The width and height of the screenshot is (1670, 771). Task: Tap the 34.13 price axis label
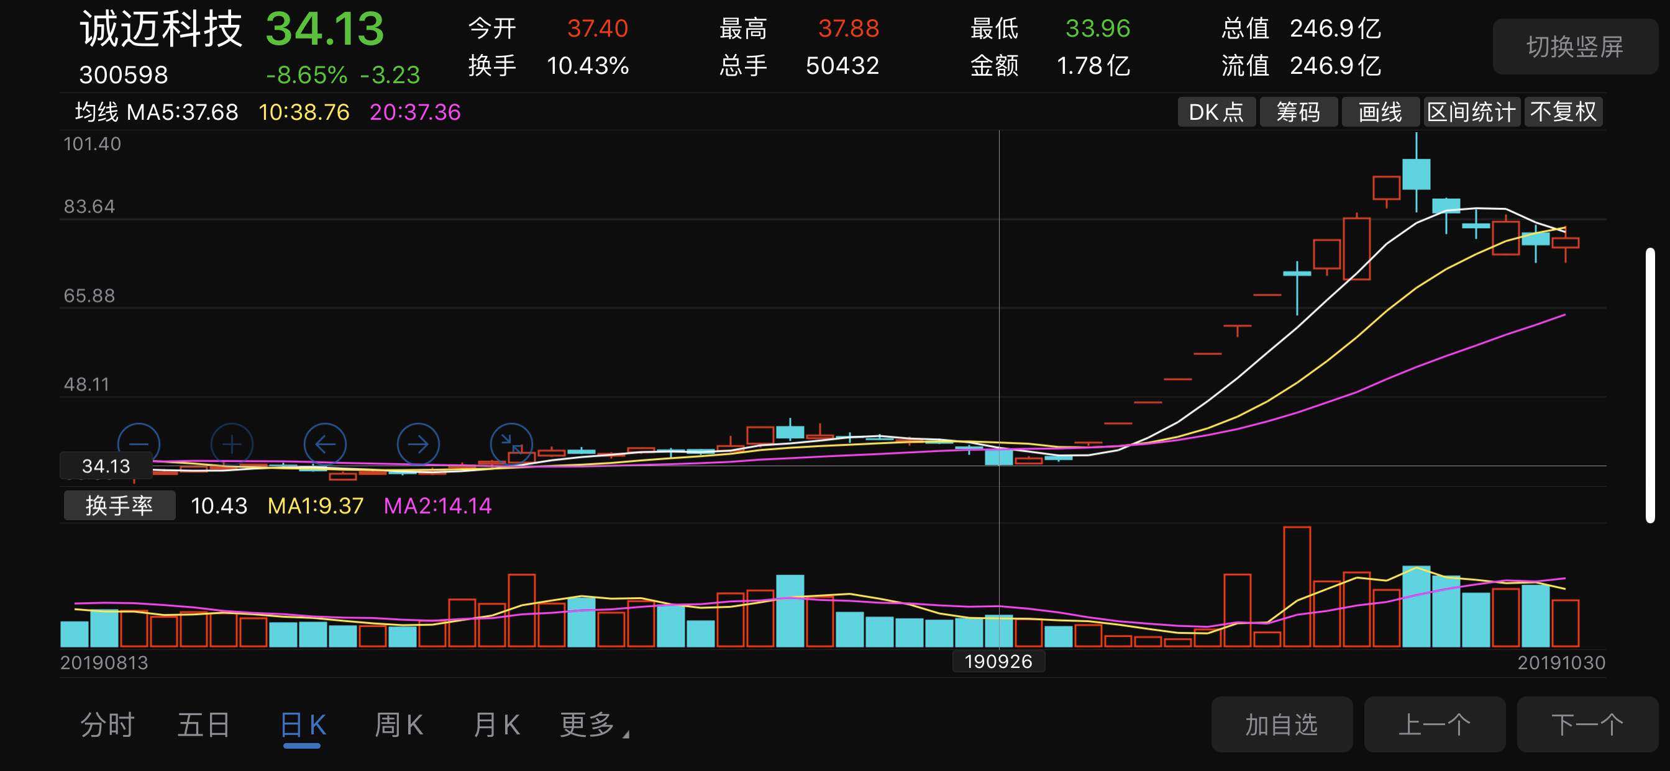(106, 466)
